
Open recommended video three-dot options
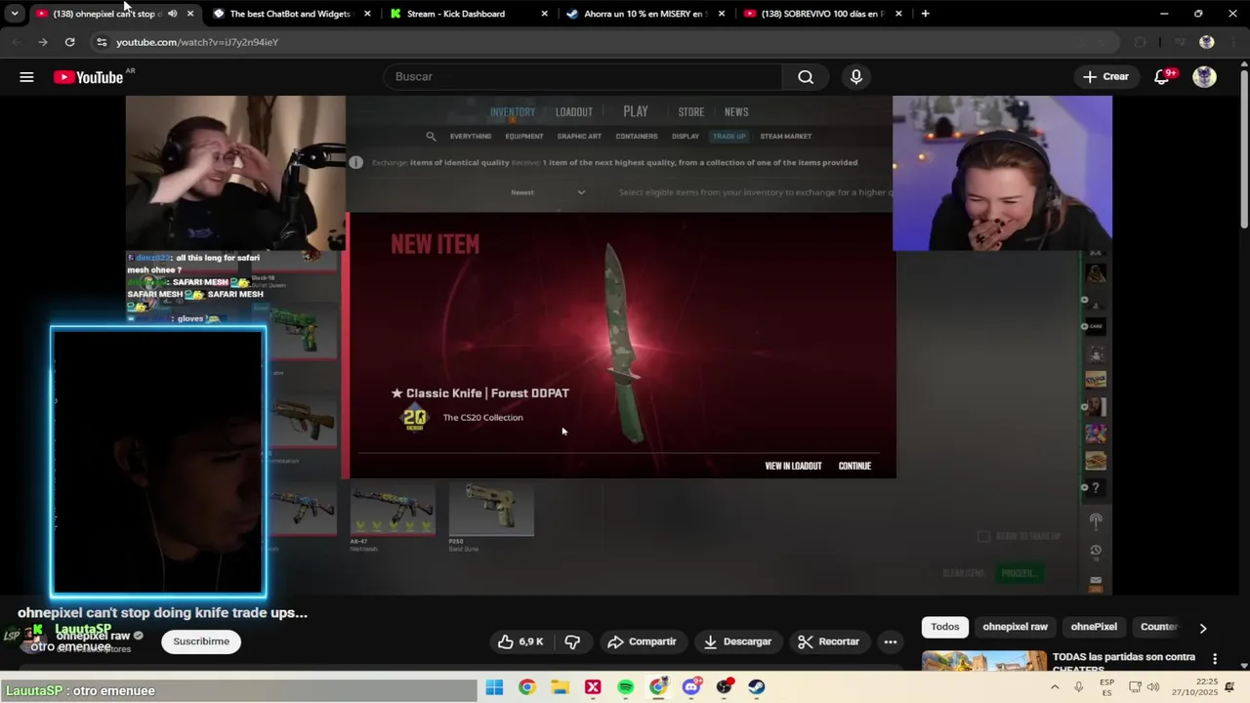(1215, 659)
